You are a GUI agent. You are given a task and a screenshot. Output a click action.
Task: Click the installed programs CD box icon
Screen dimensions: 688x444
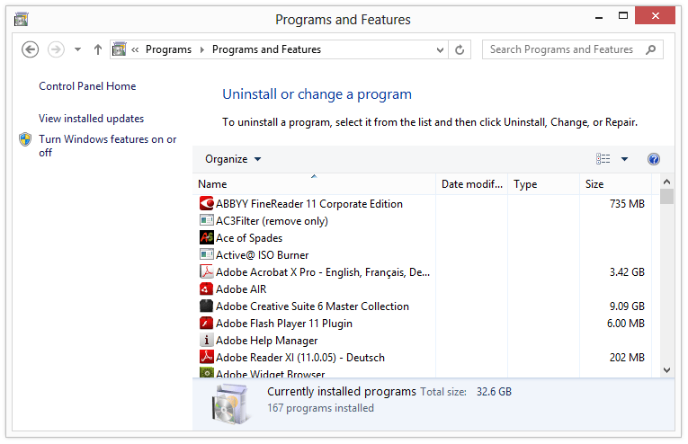coord(229,404)
